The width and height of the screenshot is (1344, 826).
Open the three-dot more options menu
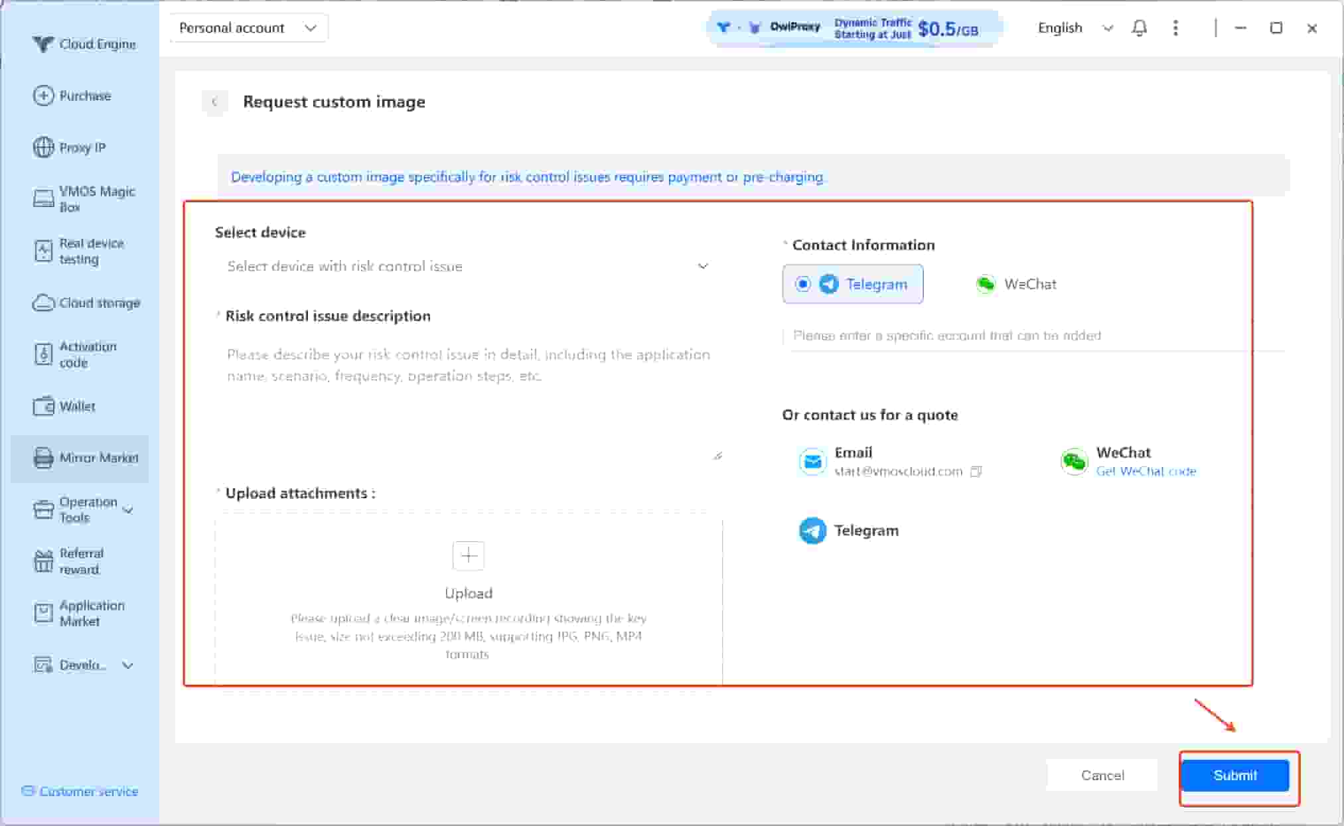click(1175, 28)
